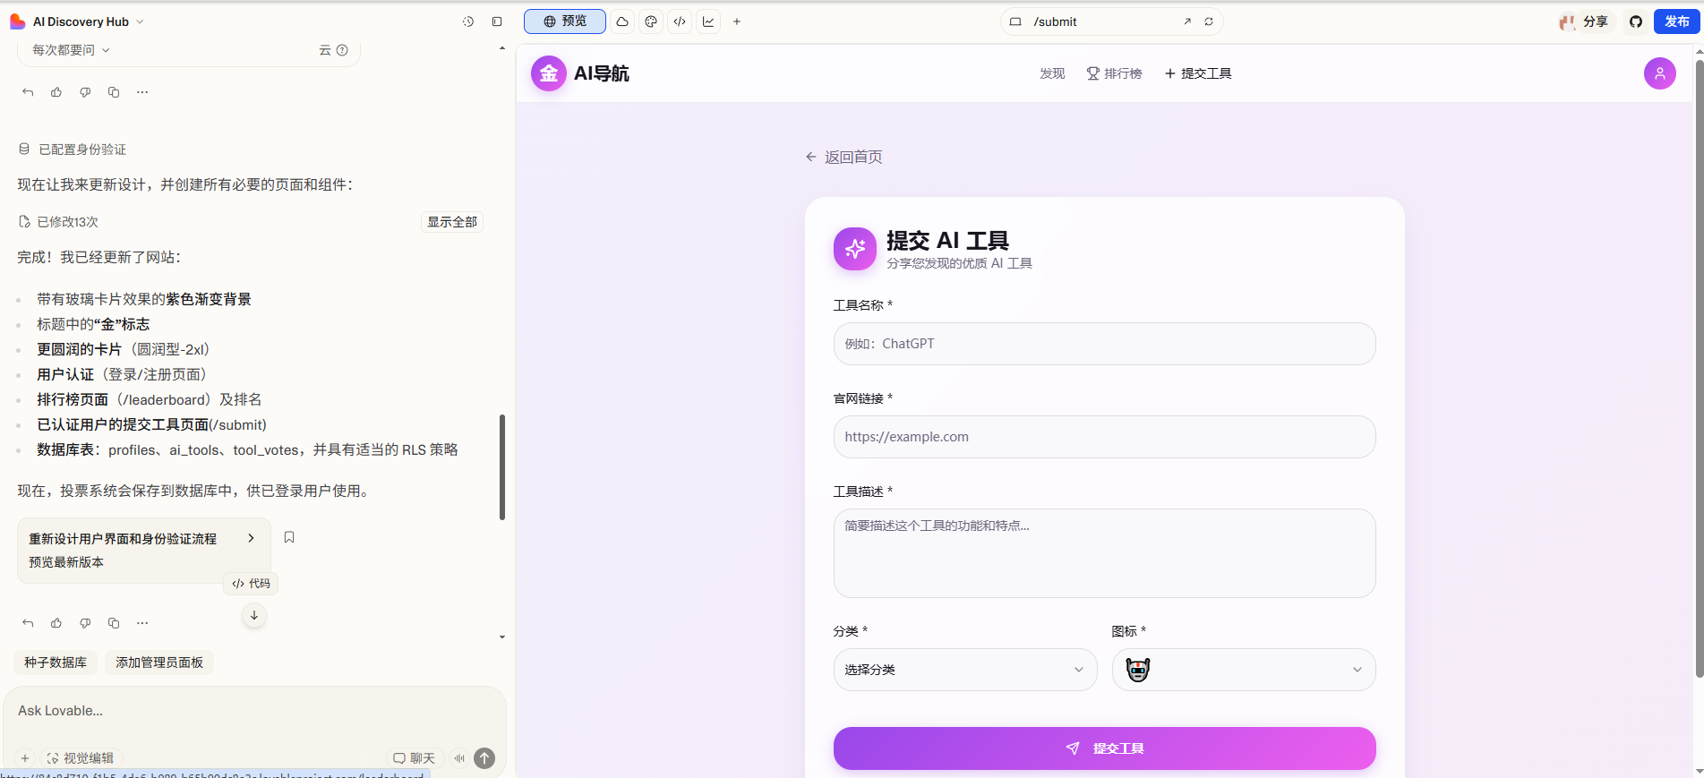Open 发现 nav item

(1052, 73)
